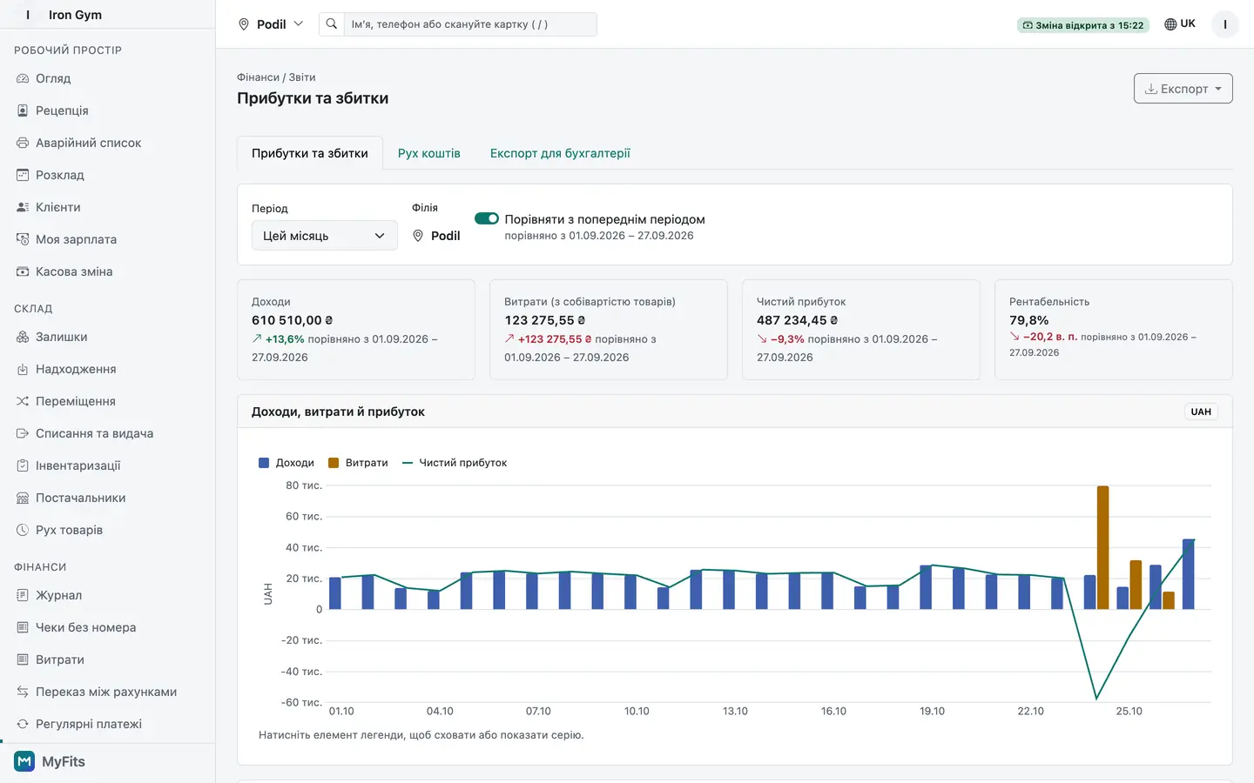Click the Регулярні платежі repeat icon
The image size is (1254, 783).
pyautogui.click(x=23, y=724)
